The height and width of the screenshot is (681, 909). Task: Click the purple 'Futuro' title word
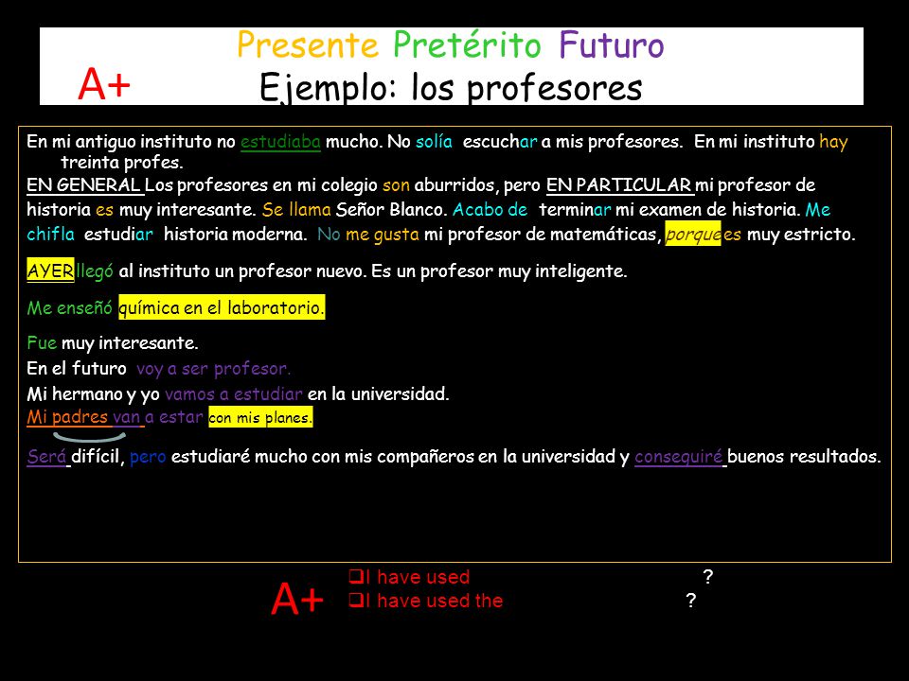[x=612, y=44]
